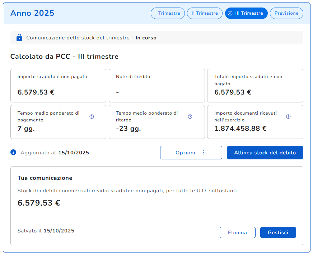The width and height of the screenshot is (313, 255).
Task: Open the Opzioni dropdown menu
Action: [191, 153]
